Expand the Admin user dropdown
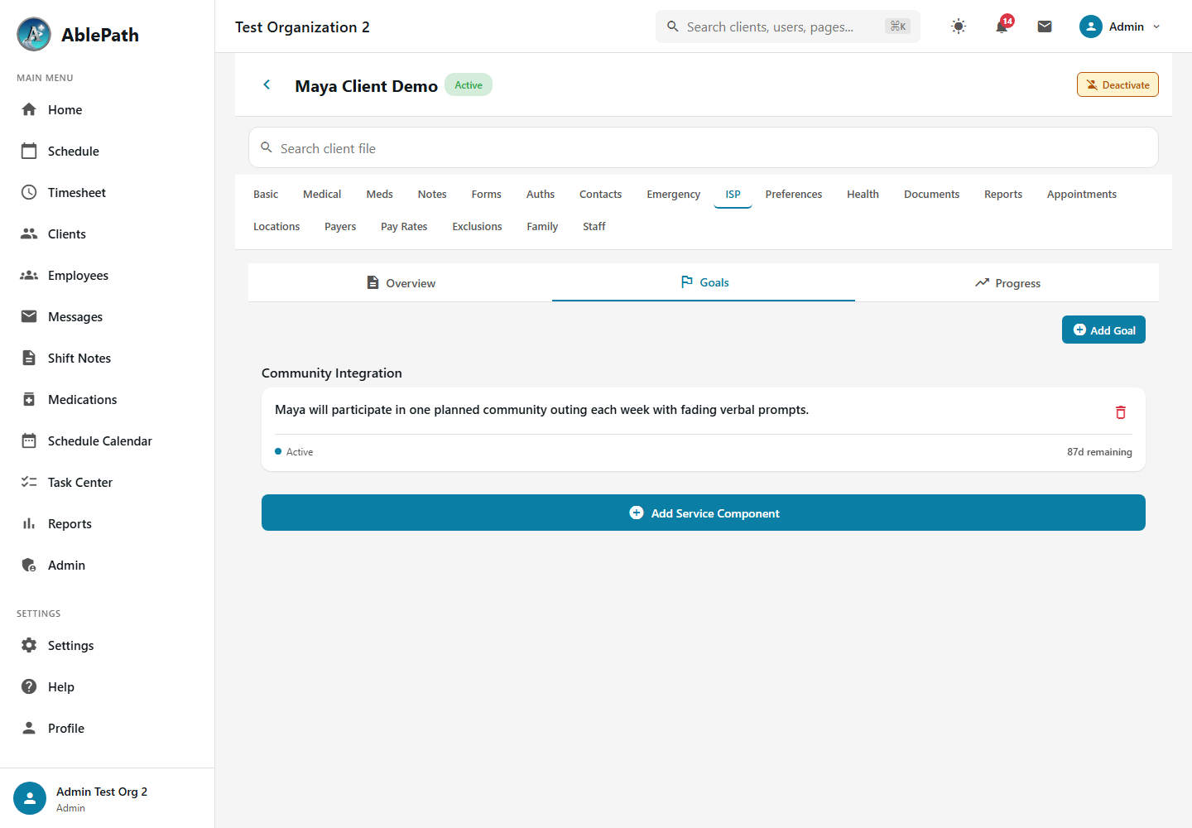 pyautogui.click(x=1120, y=26)
